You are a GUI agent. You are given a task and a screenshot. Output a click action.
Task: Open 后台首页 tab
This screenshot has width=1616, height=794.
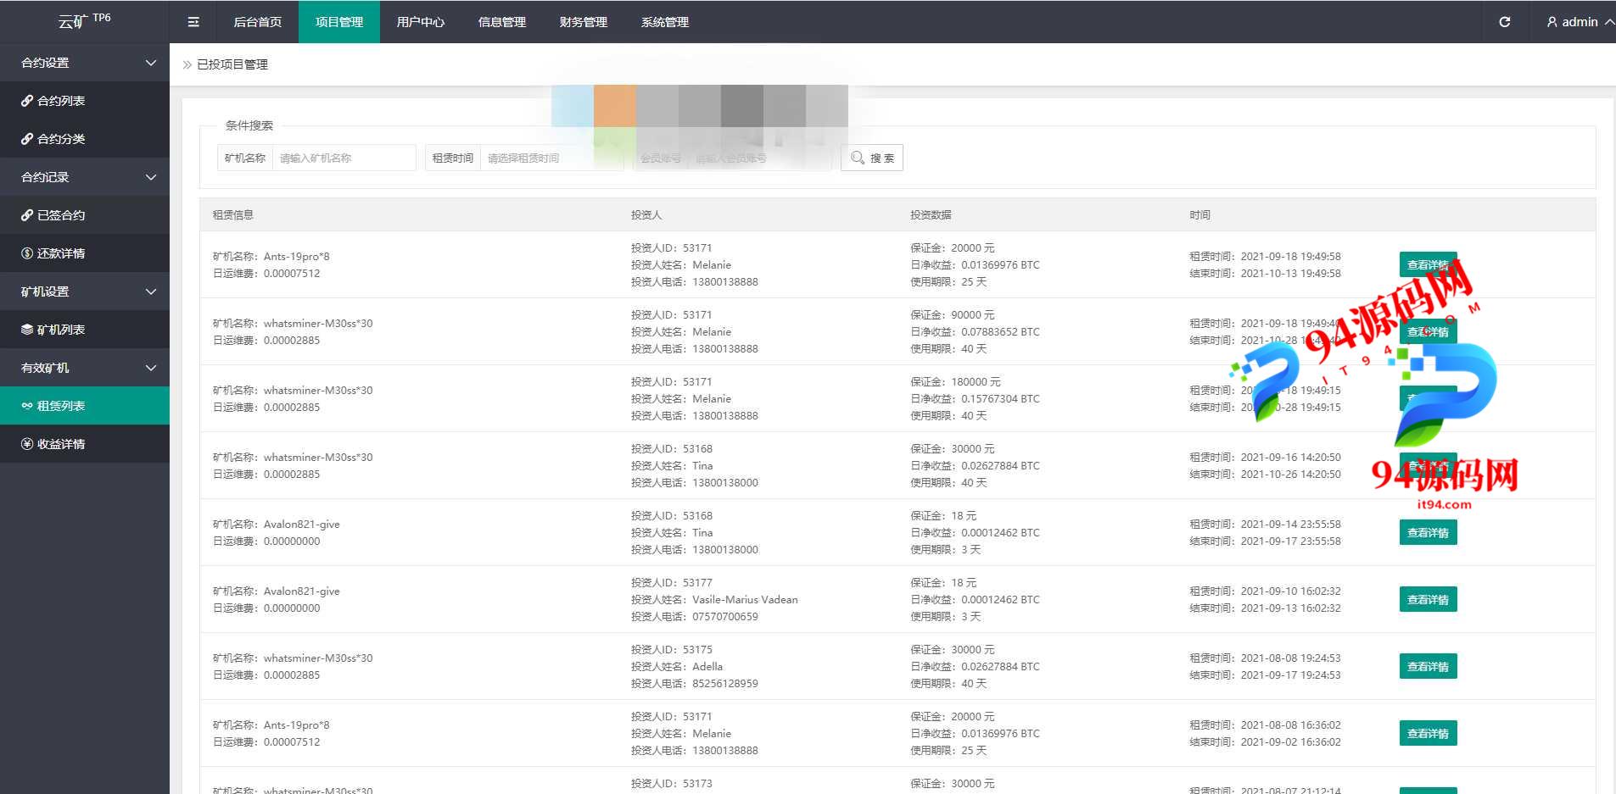click(258, 22)
